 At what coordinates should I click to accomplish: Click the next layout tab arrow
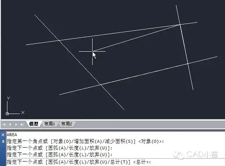[x=16, y=124]
